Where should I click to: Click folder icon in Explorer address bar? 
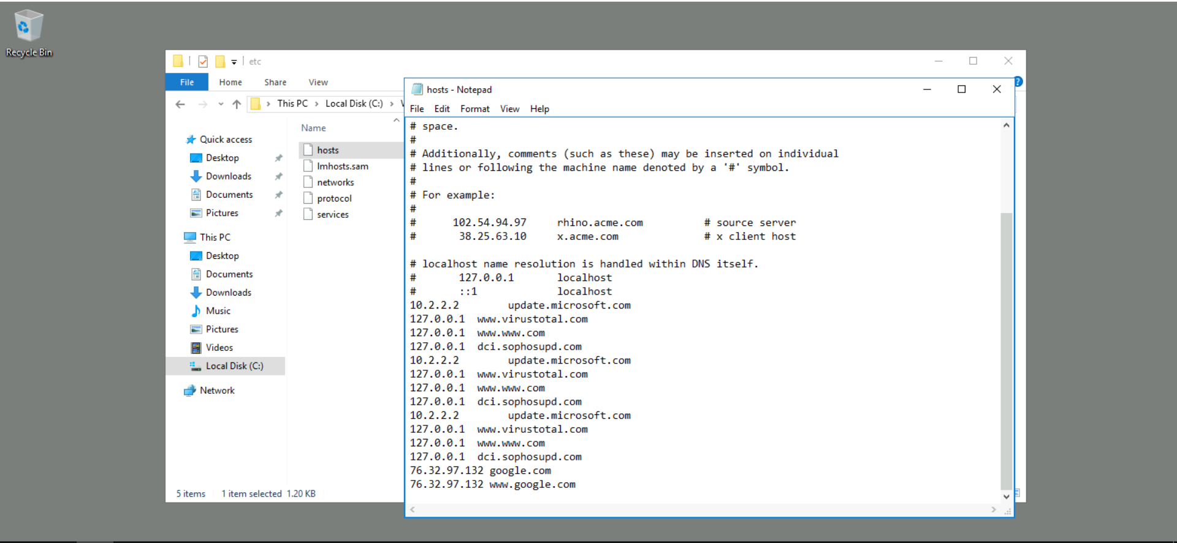[x=256, y=103]
